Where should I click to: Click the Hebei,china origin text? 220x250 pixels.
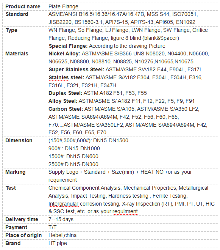point(62,236)
